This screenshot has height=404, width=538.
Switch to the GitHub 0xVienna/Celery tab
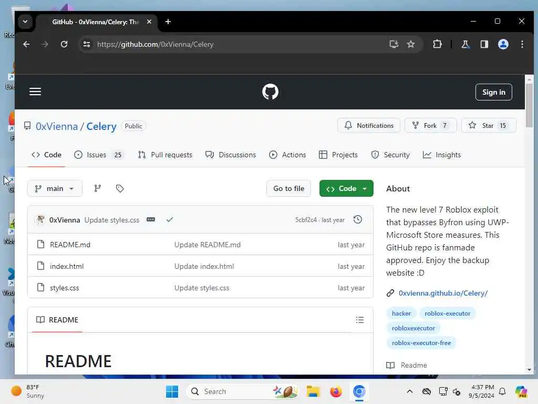96,22
